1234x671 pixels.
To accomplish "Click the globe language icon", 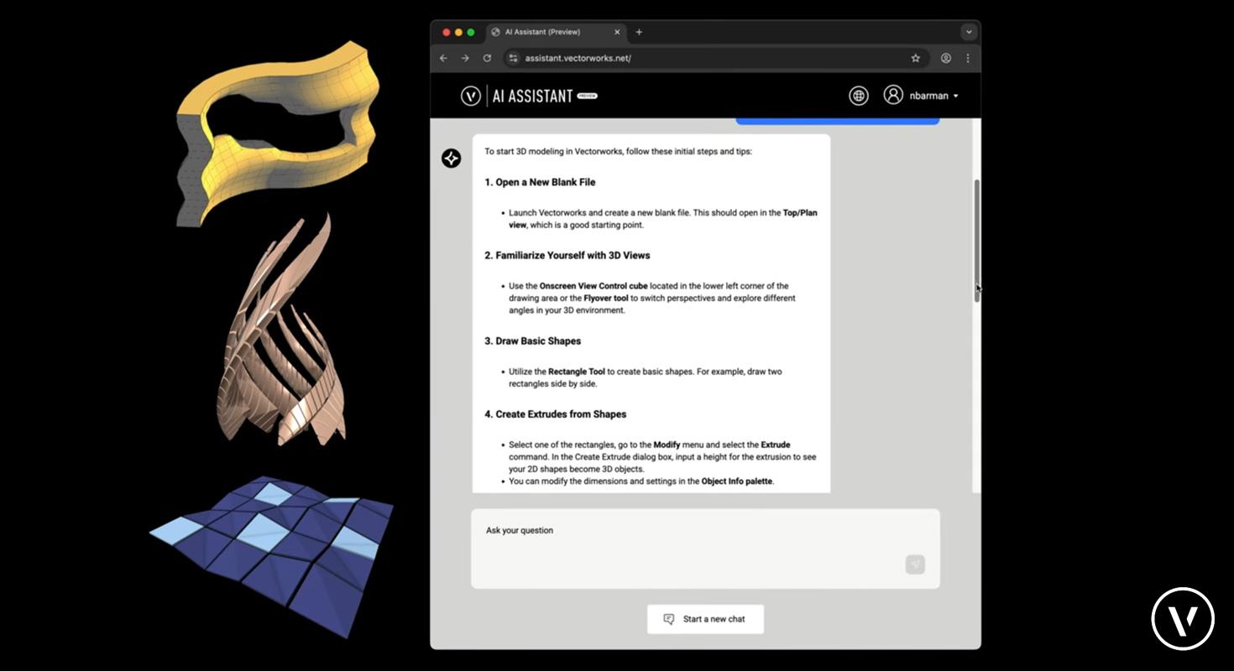I will [x=859, y=96].
